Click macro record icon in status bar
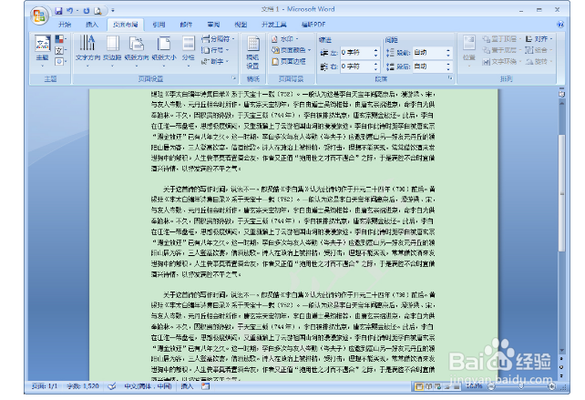This screenshot has height=400, width=585. point(206,386)
